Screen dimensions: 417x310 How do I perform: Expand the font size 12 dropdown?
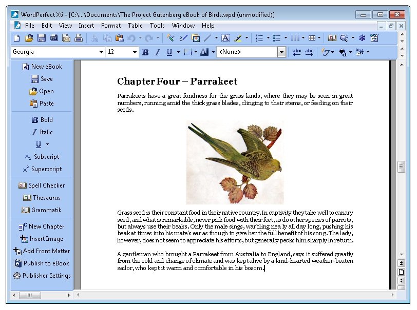[135, 52]
